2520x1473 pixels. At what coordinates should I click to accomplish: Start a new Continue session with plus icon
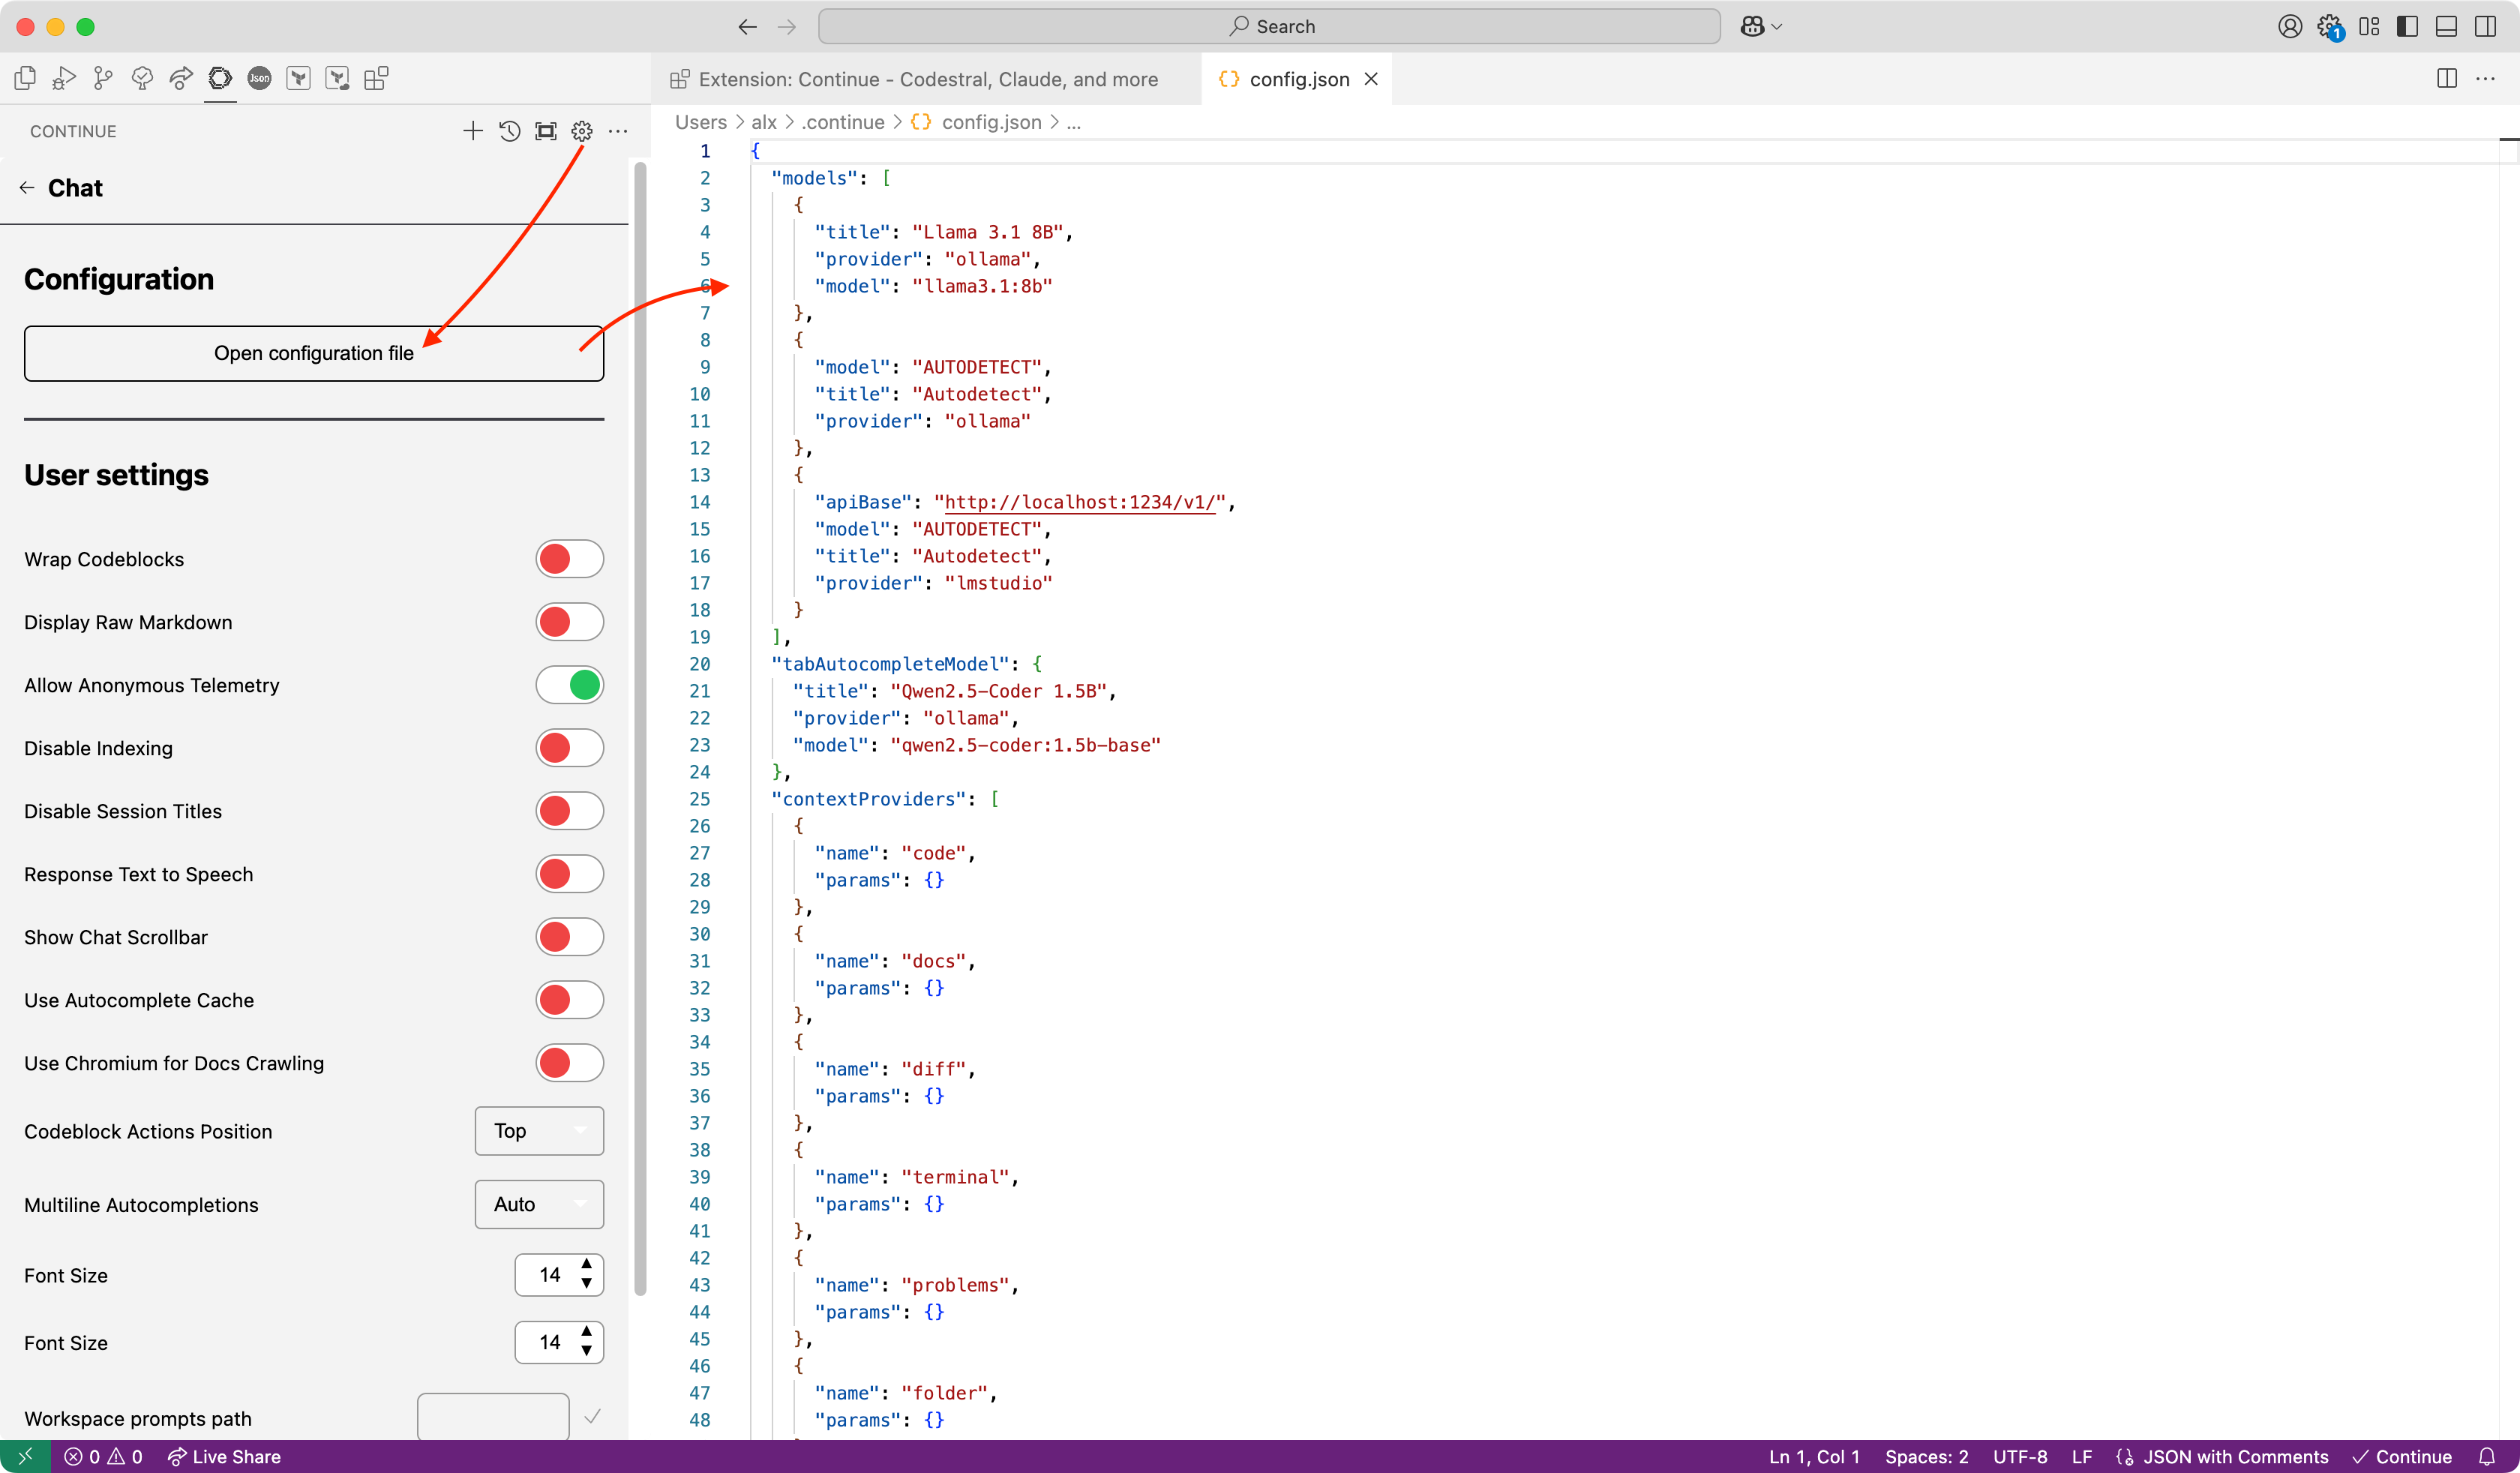click(x=473, y=131)
